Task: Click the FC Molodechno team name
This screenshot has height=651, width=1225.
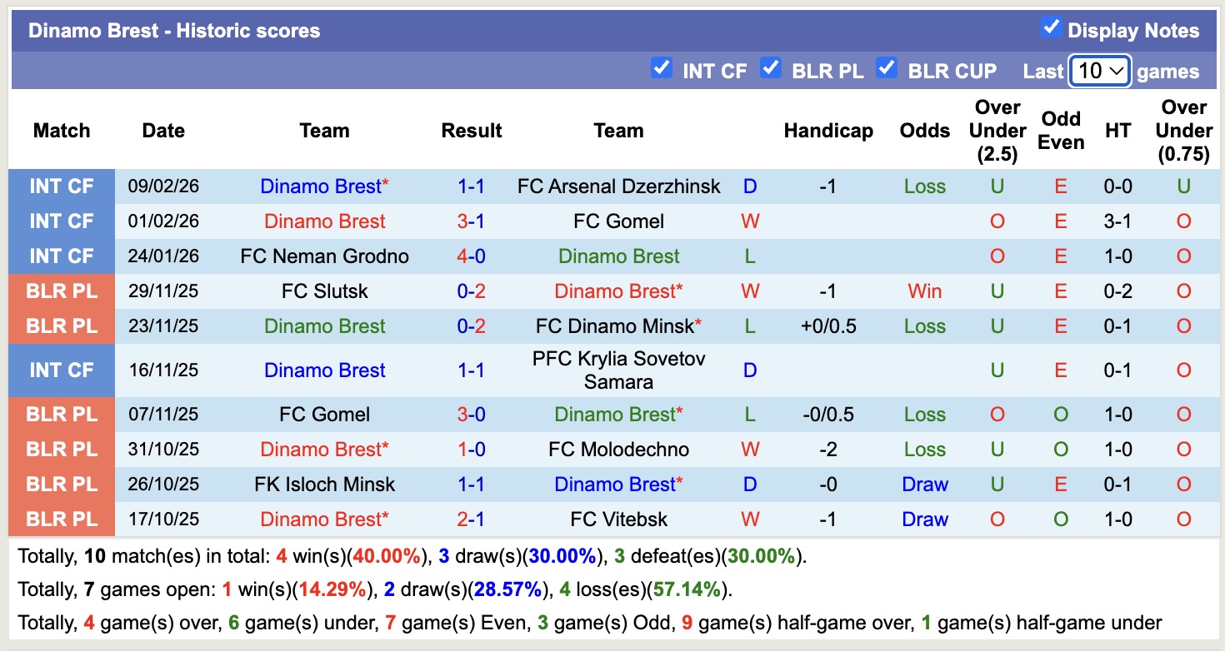Action: tap(618, 450)
